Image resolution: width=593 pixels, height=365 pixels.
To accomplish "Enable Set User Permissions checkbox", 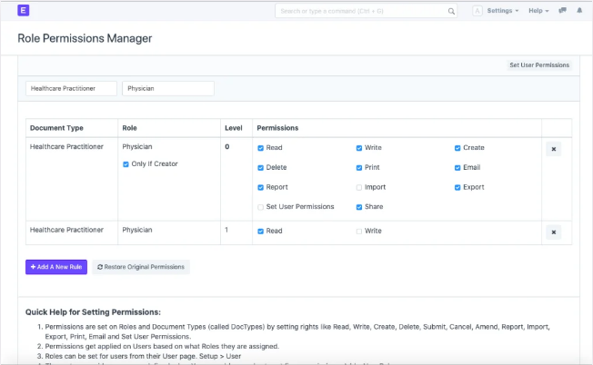I will (261, 207).
